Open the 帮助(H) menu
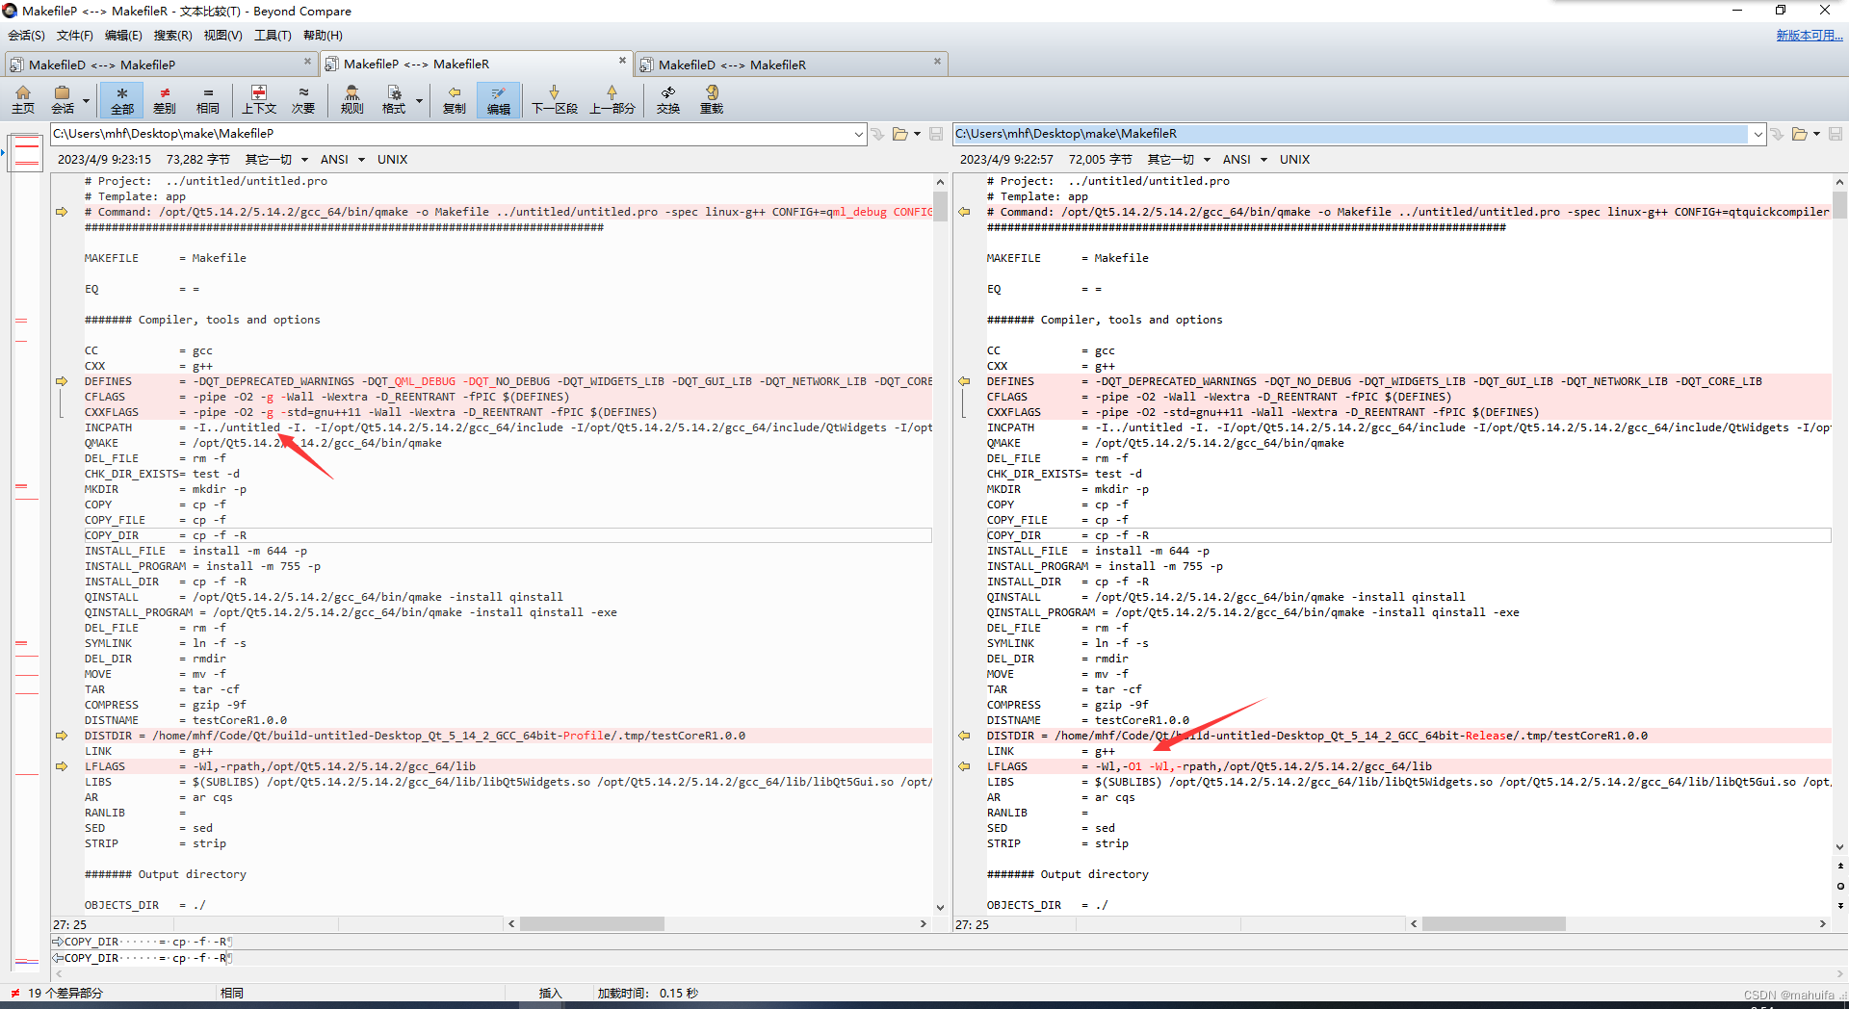 (323, 36)
